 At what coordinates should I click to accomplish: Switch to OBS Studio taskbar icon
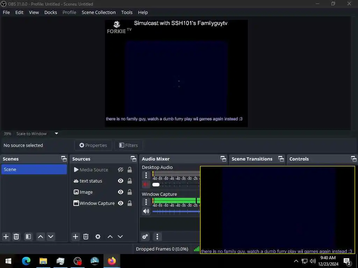point(78,261)
